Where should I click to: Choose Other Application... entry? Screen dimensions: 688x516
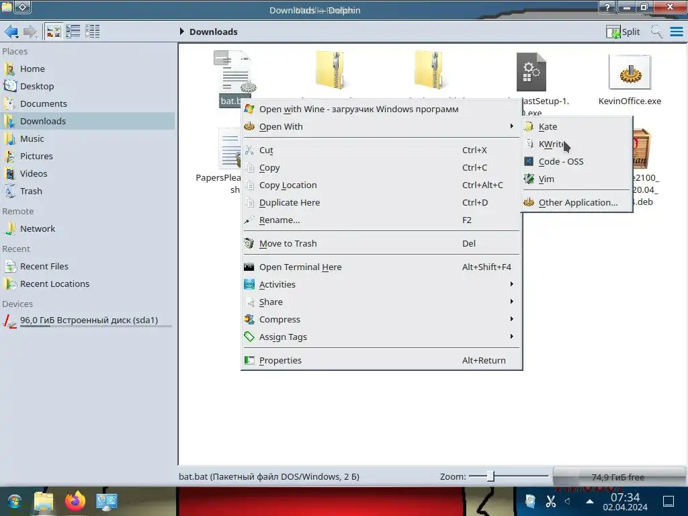(576, 203)
